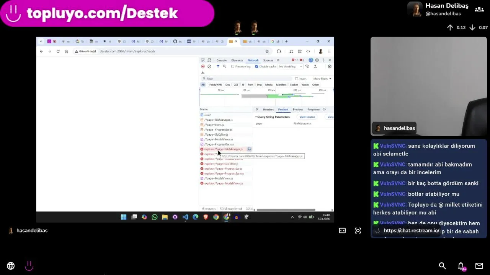Click the import HAR upload arrow icon
The height and width of the screenshot is (275, 490).
tap(315, 66)
